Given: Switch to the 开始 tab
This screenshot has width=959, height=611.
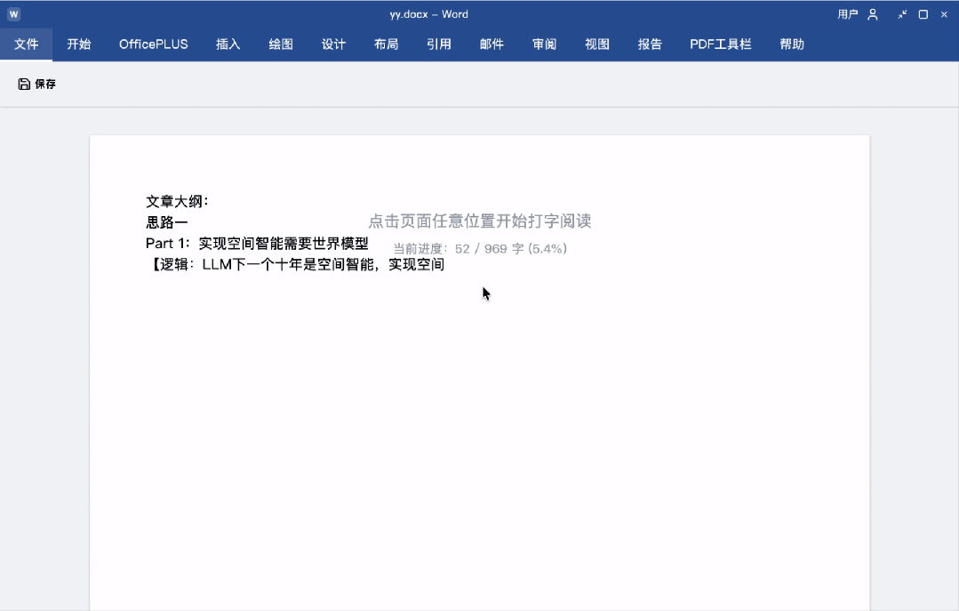Looking at the screenshot, I should (x=79, y=44).
